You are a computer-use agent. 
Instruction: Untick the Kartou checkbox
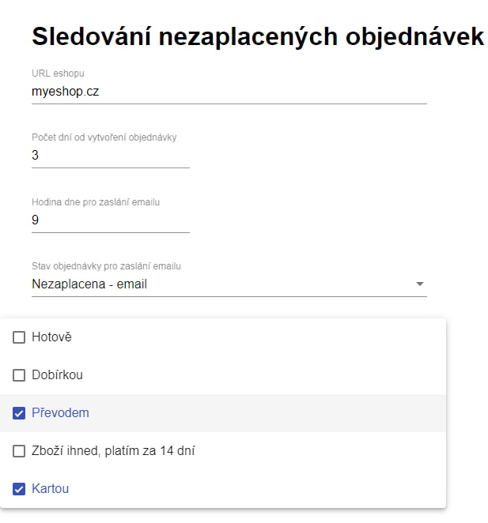[x=19, y=489]
